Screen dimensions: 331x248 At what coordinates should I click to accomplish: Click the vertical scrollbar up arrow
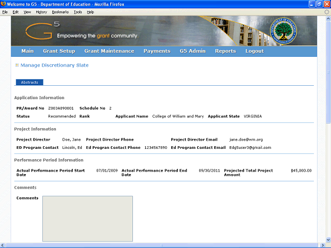(328, 19)
